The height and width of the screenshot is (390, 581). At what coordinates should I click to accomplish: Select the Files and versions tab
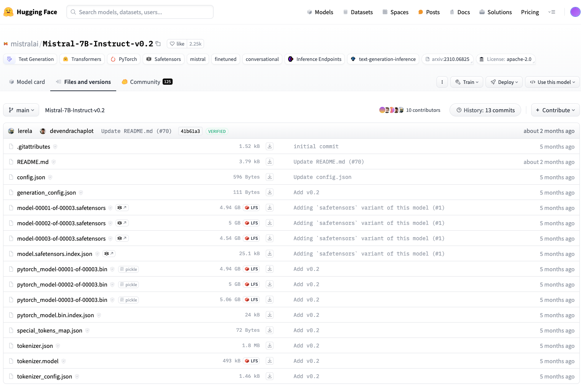point(83,82)
